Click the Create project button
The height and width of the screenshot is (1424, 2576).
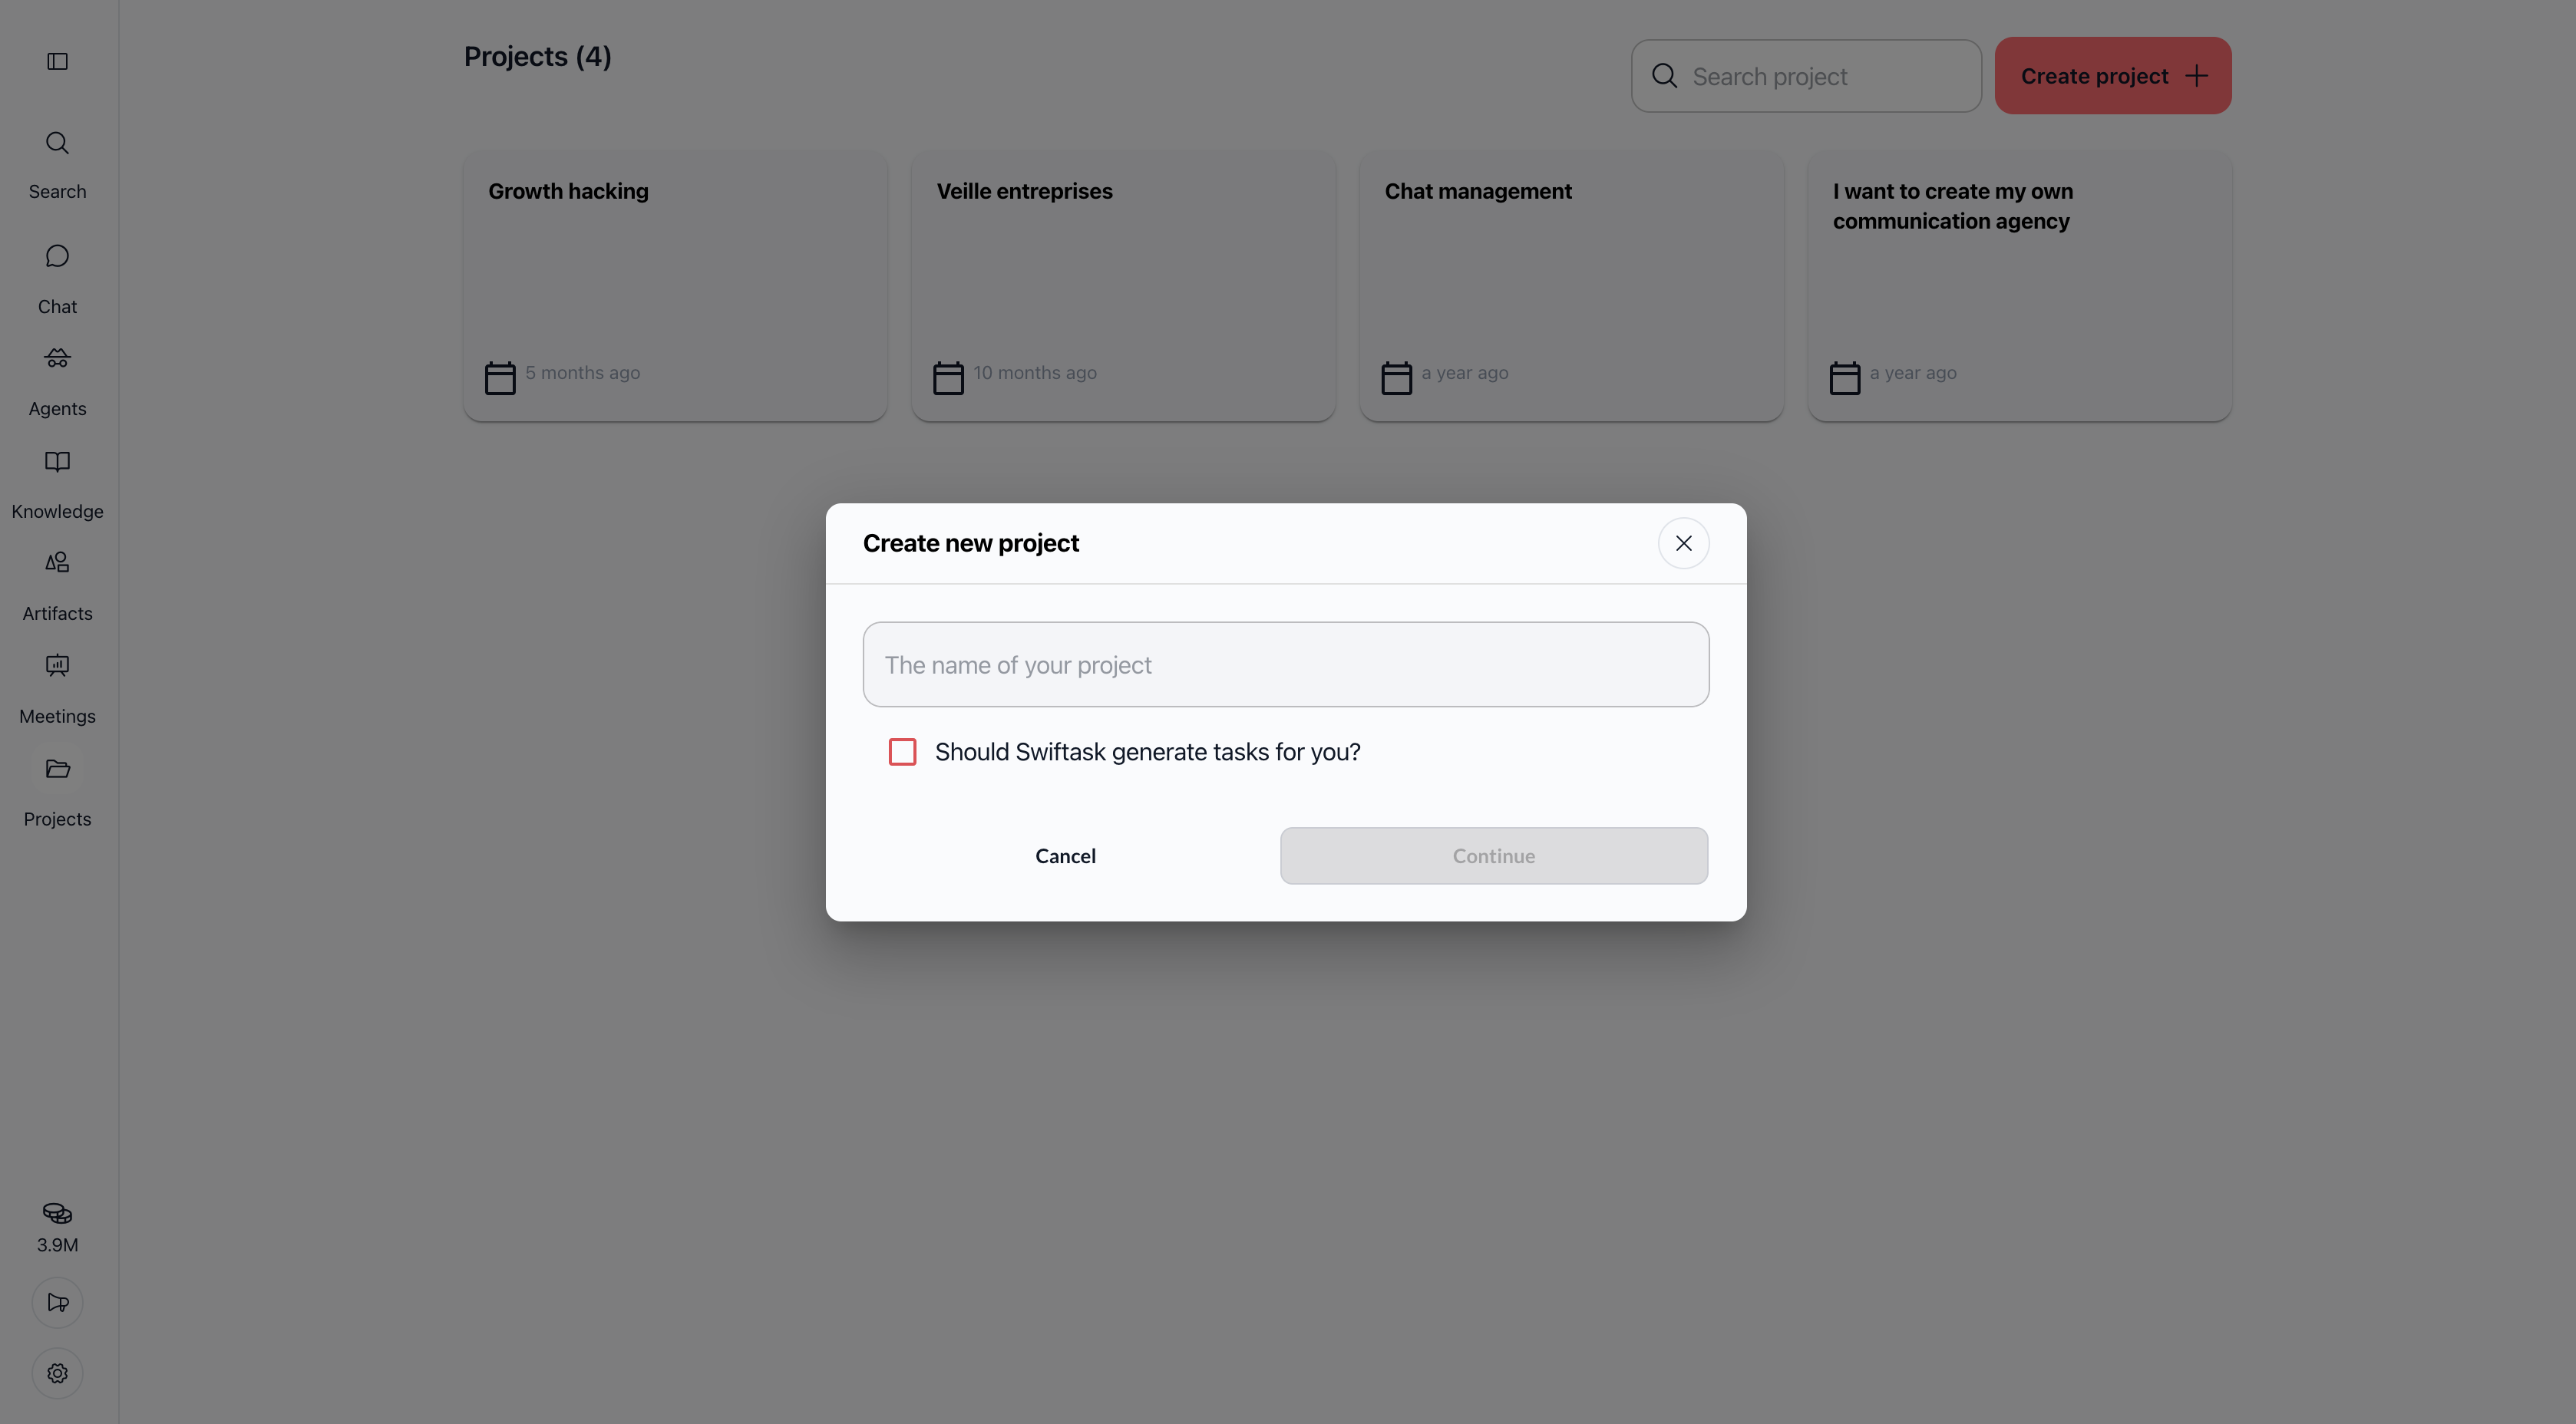(x=2112, y=76)
